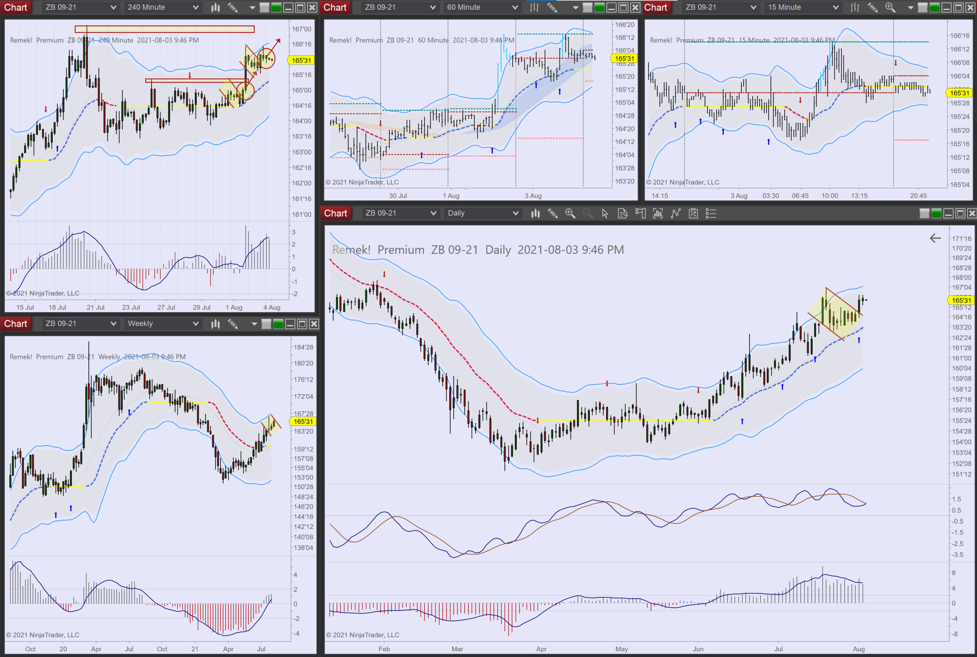This screenshot has width=977, height=657.
Task: Select cursor pointer tool on Daily chart
Action: point(605,214)
